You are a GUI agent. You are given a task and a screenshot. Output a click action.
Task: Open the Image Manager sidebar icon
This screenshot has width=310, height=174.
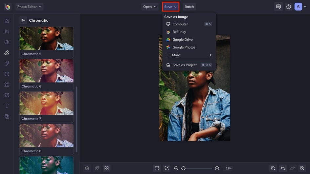click(x=7, y=21)
